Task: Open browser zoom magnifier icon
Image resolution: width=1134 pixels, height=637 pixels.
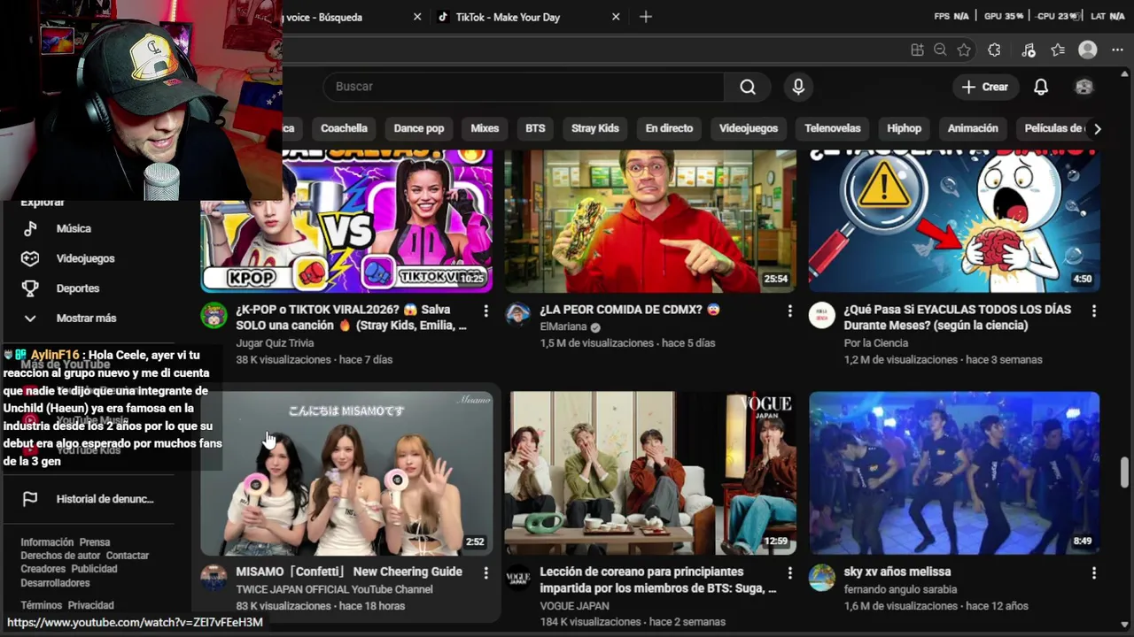Action: click(940, 50)
